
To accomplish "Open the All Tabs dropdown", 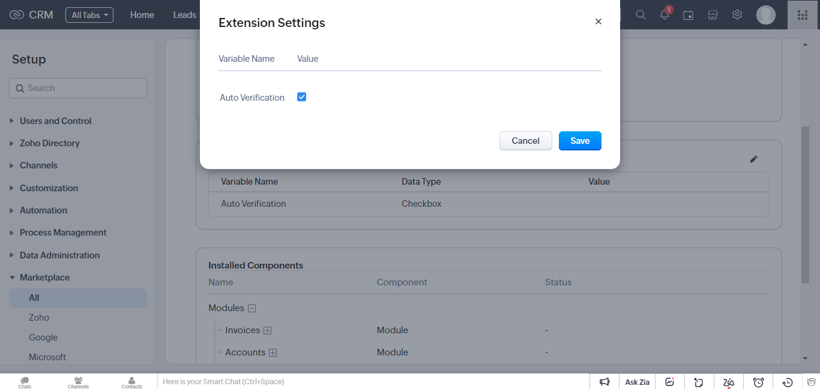I will click(x=89, y=15).
